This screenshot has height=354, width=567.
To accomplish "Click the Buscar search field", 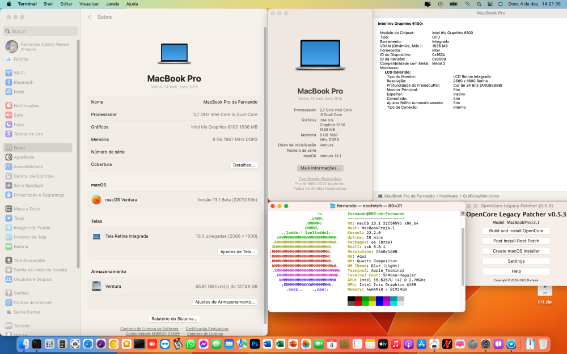I will coord(40,31).
